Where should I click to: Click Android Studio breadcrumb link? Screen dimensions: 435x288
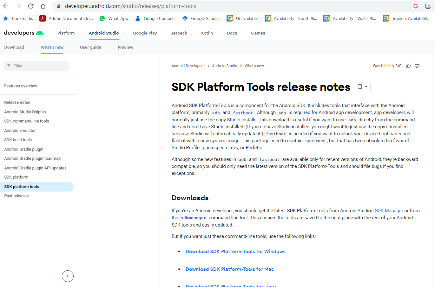point(225,66)
